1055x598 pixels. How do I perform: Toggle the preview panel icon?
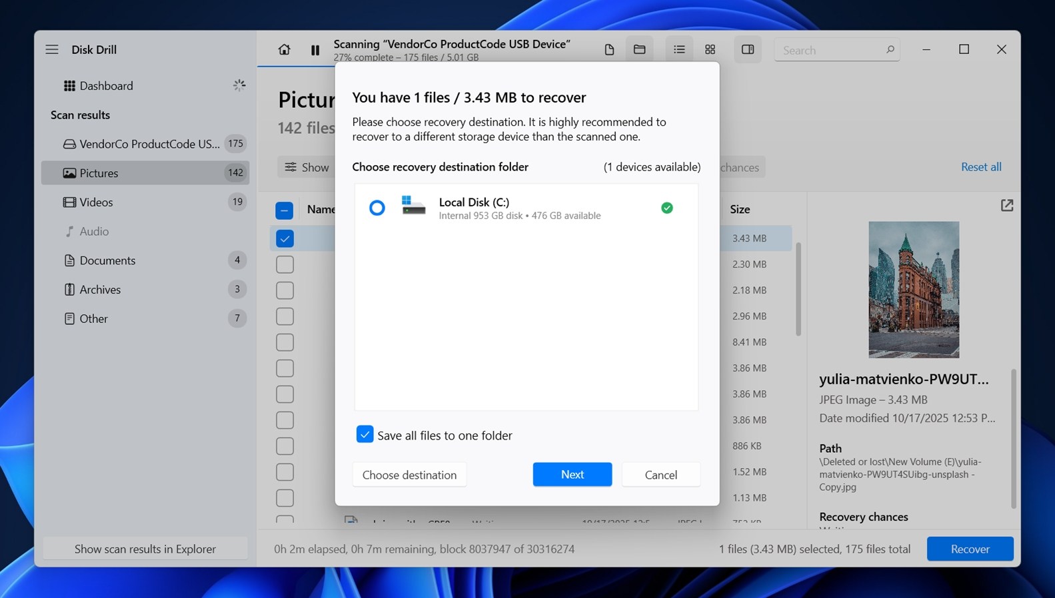click(x=747, y=49)
